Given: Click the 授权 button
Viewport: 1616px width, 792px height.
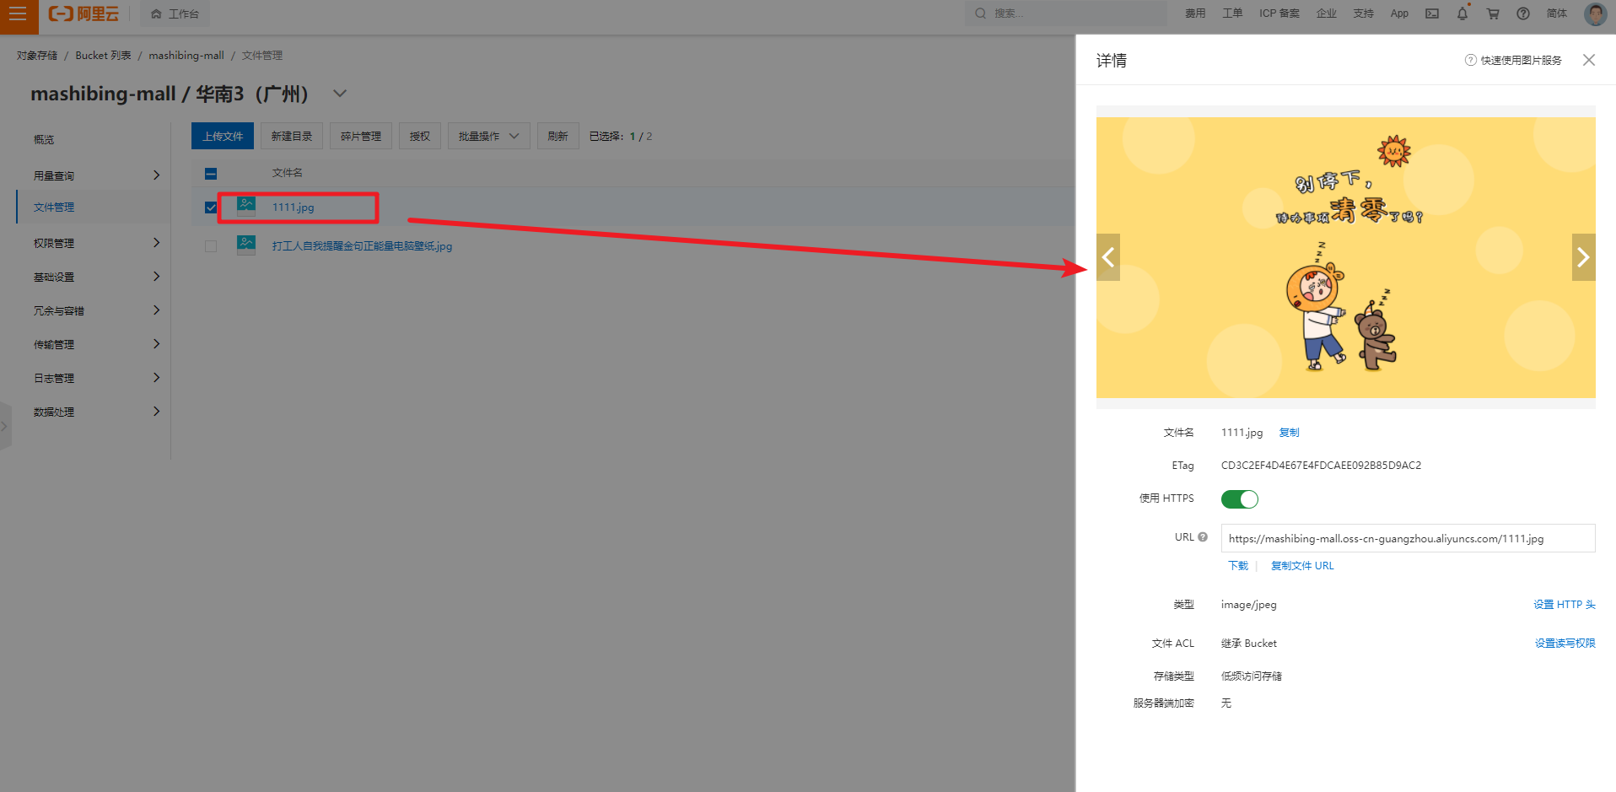Looking at the screenshot, I should [420, 136].
